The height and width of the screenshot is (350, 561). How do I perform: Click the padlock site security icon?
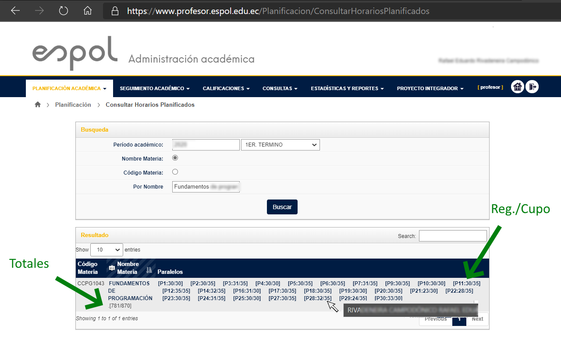pyautogui.click(x=115, y=11)
